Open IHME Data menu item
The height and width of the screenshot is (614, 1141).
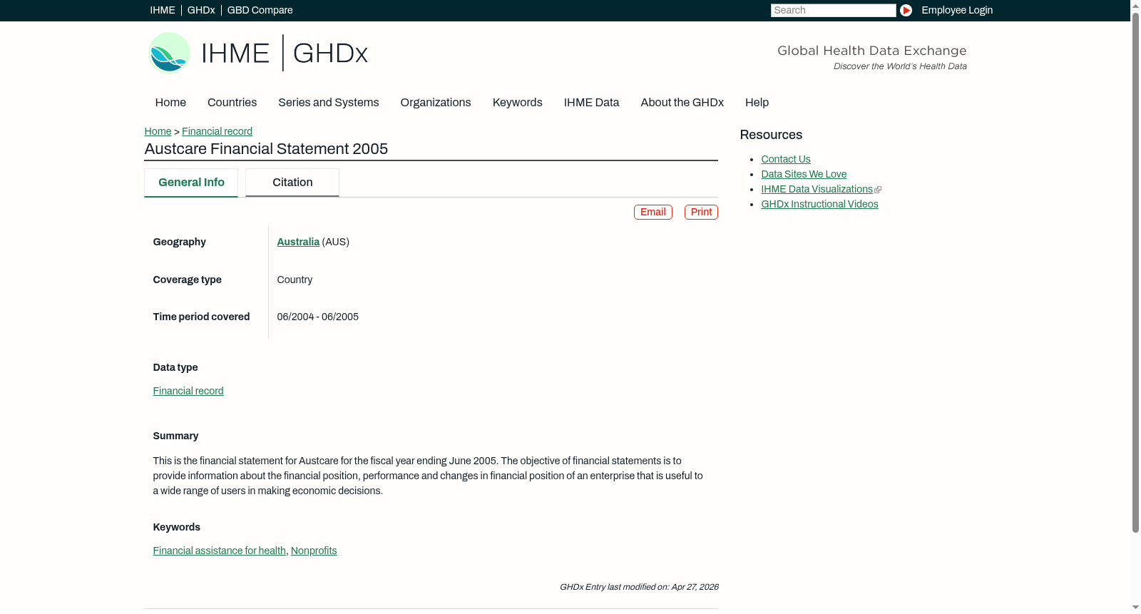pos(591,103)
